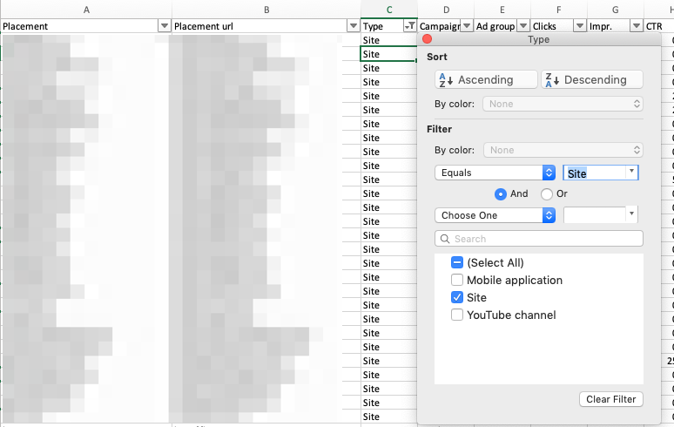Check the Mobile application checkbox
The height and width of the screenshot is (427, 674).
(x=457, y=281)
